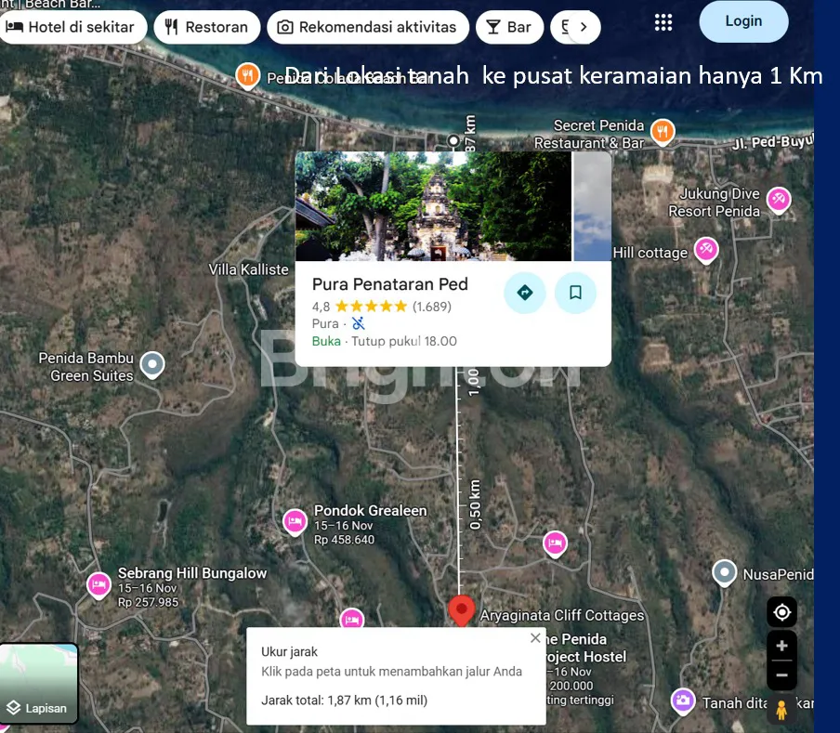The height and width of the screenshot is (733, 840).
Task: Center map on my location
Action: click(x=781, y=612)
